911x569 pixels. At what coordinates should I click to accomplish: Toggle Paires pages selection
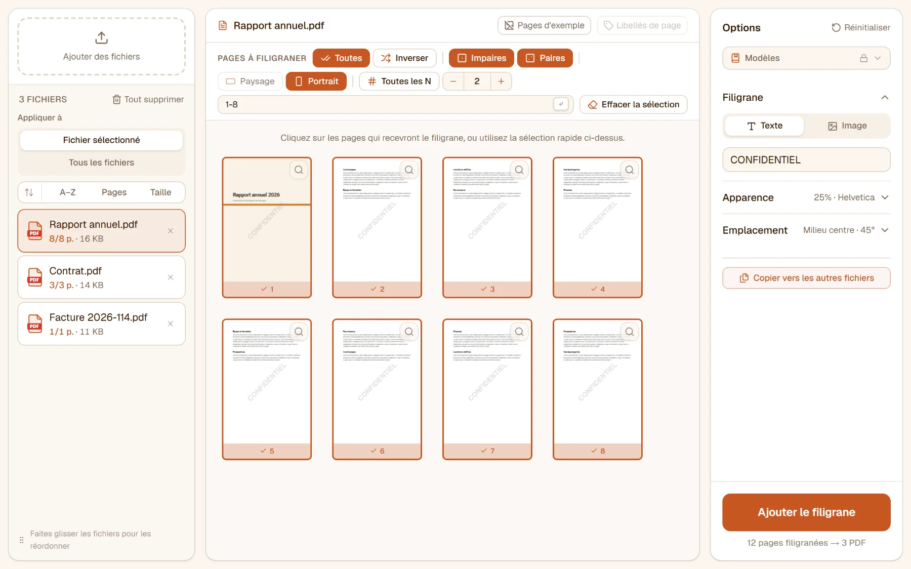545,58
